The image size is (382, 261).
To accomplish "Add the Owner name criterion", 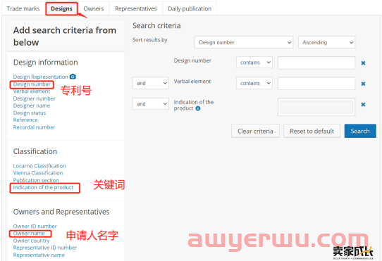I will coord(29,234).
